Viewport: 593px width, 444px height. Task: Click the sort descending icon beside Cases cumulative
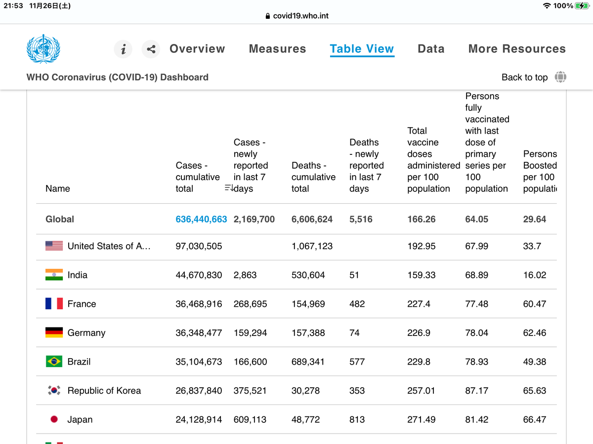pos(229,188)
